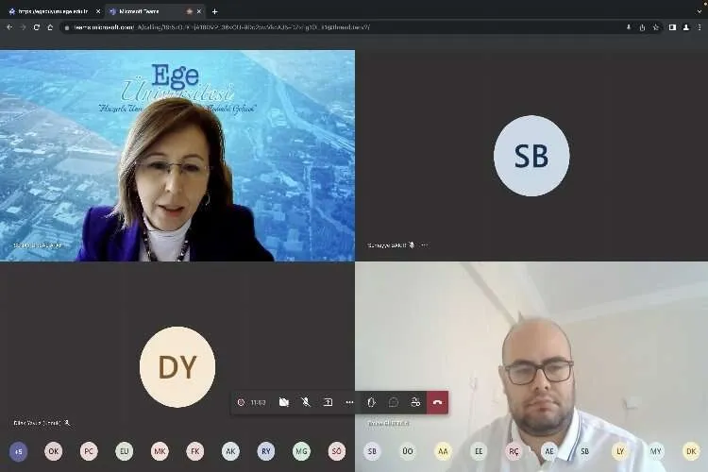708x472 pixels.
Task: Show the meeting participants list
Action: click(x=415, y=402)
